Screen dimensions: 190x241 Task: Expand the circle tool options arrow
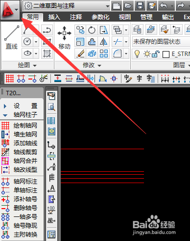[x=36, y=42]
